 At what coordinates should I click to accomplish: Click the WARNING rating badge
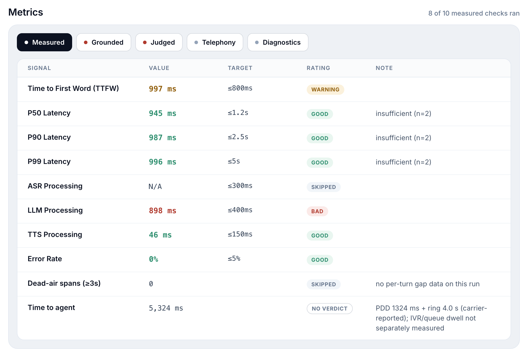(325, 90)
